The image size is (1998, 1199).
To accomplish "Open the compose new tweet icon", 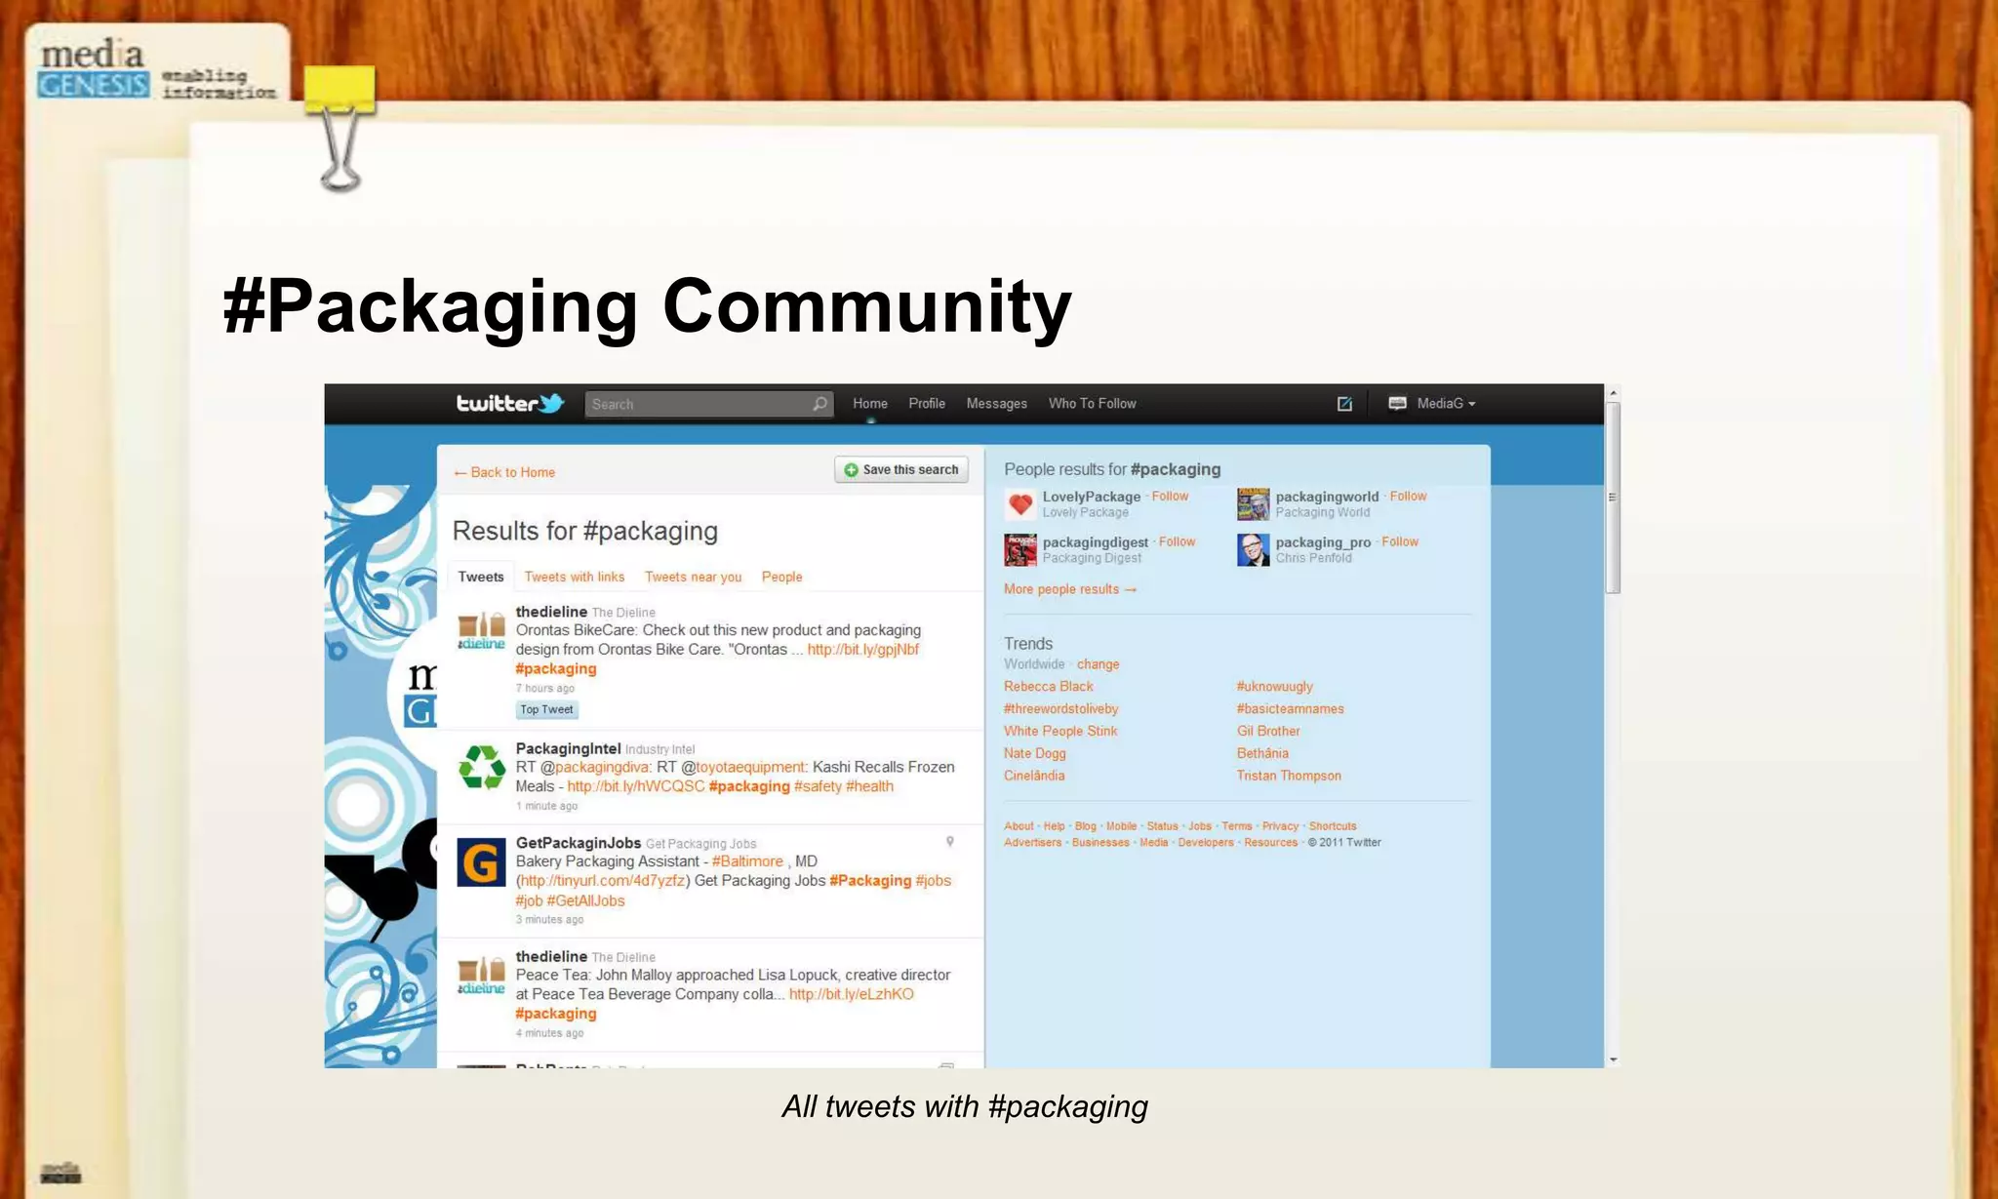I will click(1344, 404).
